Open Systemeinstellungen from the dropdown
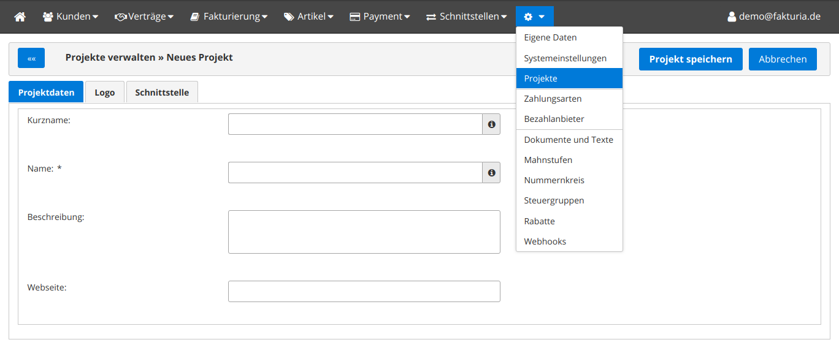The image size is (839, 345). [565, 58]
